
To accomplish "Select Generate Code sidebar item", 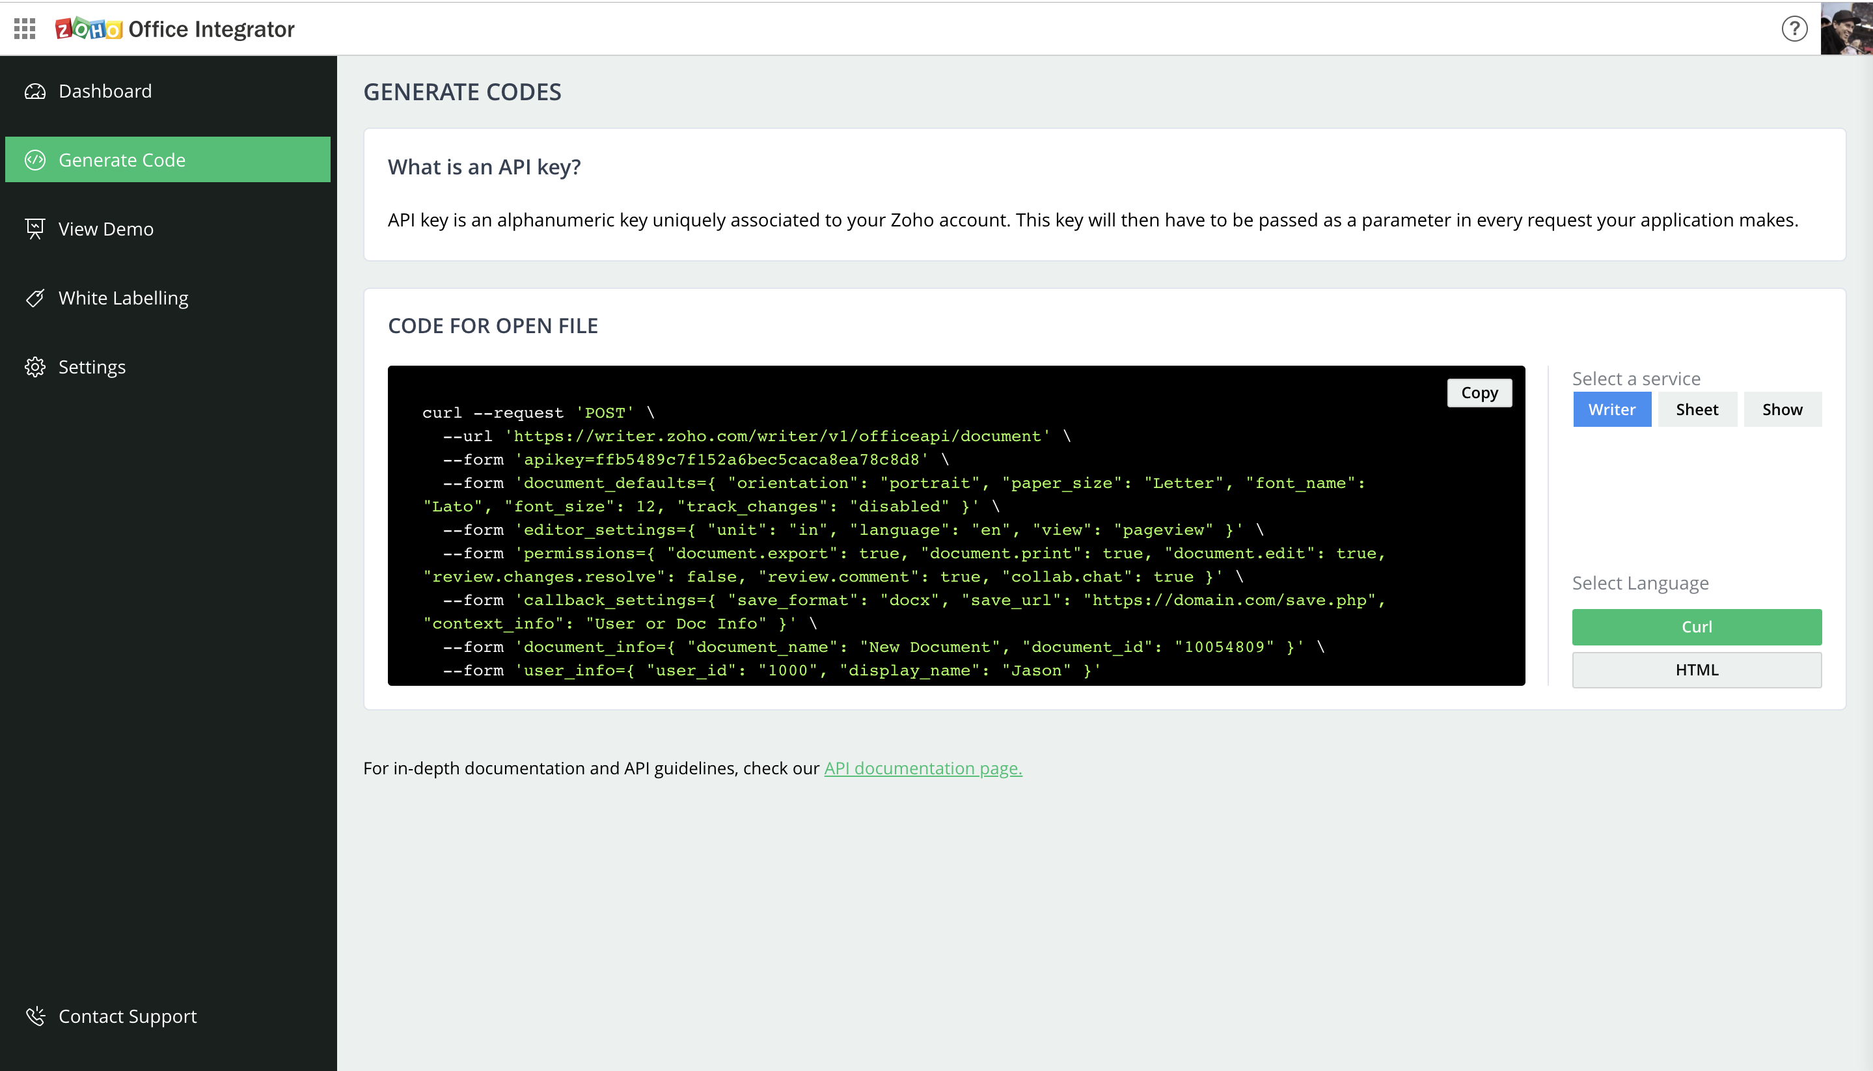I will tap(168, 159).
